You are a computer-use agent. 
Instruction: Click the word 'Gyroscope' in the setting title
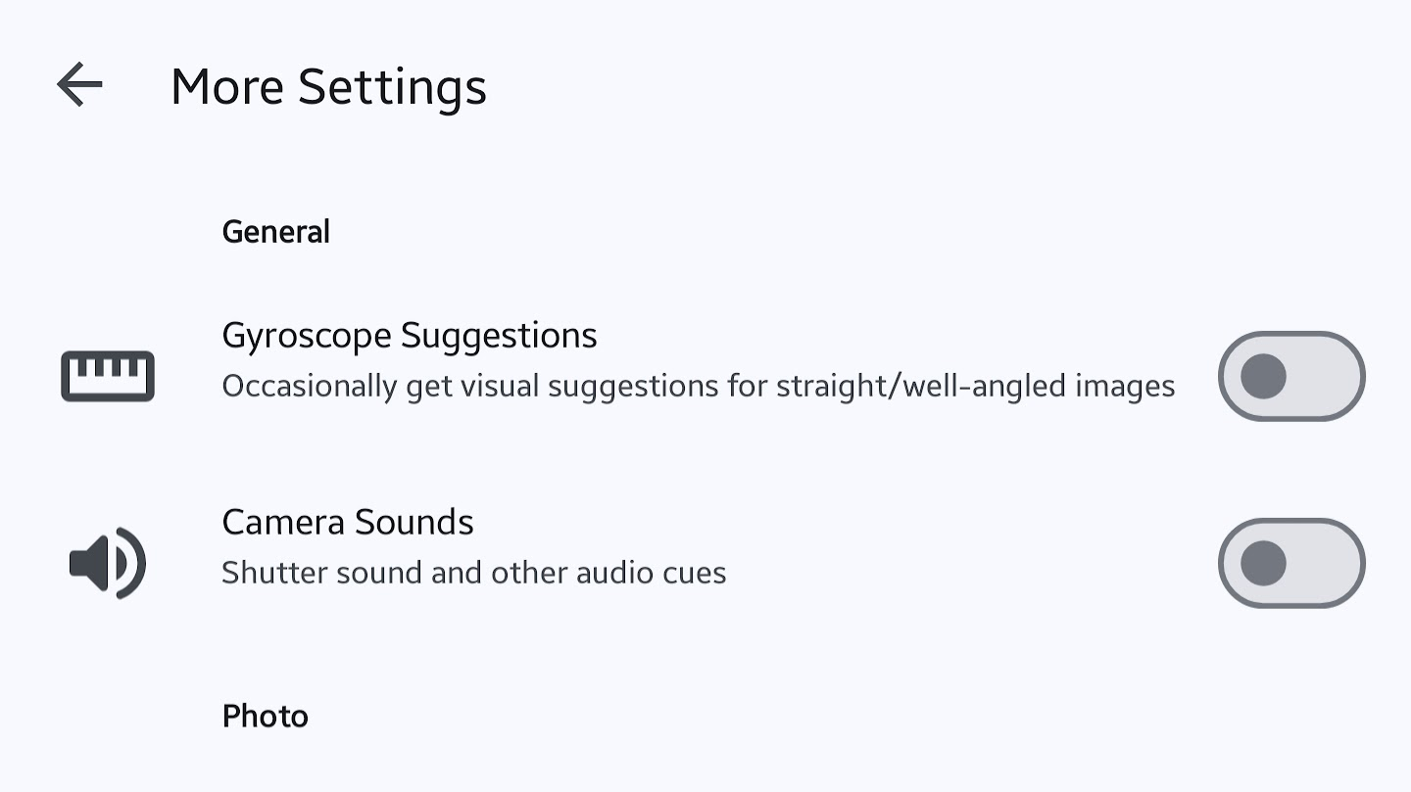click(307, 336)
